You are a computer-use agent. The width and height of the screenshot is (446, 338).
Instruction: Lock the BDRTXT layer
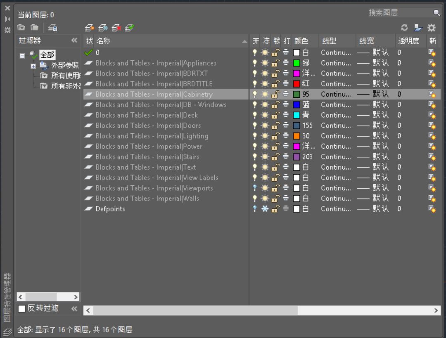tap(275, 73)
